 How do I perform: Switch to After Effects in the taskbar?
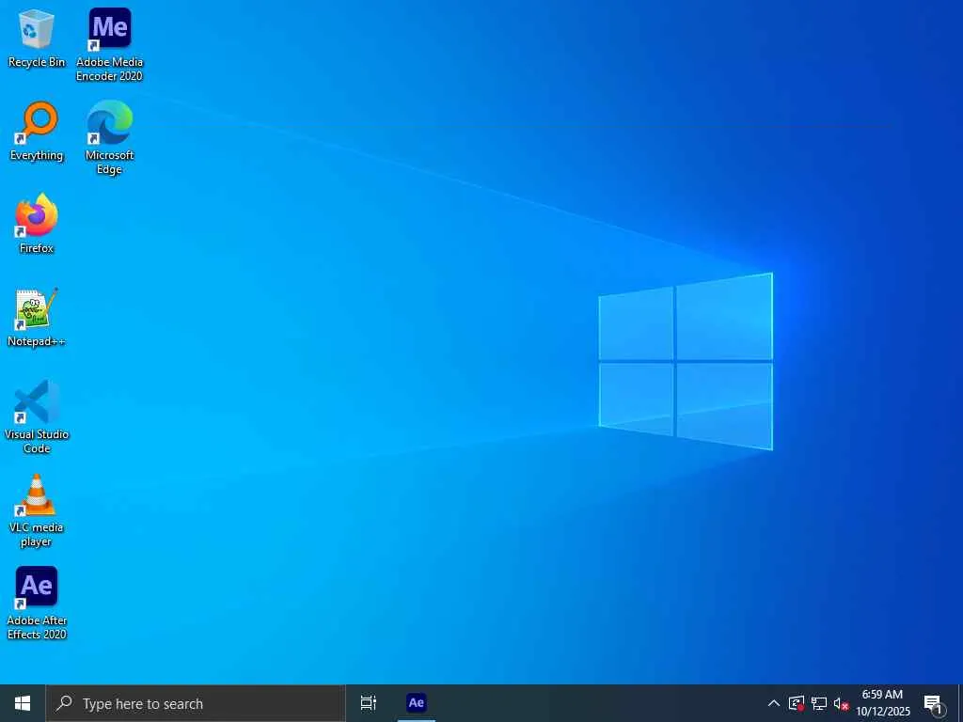pyautogui.click(x=417, y=703)
